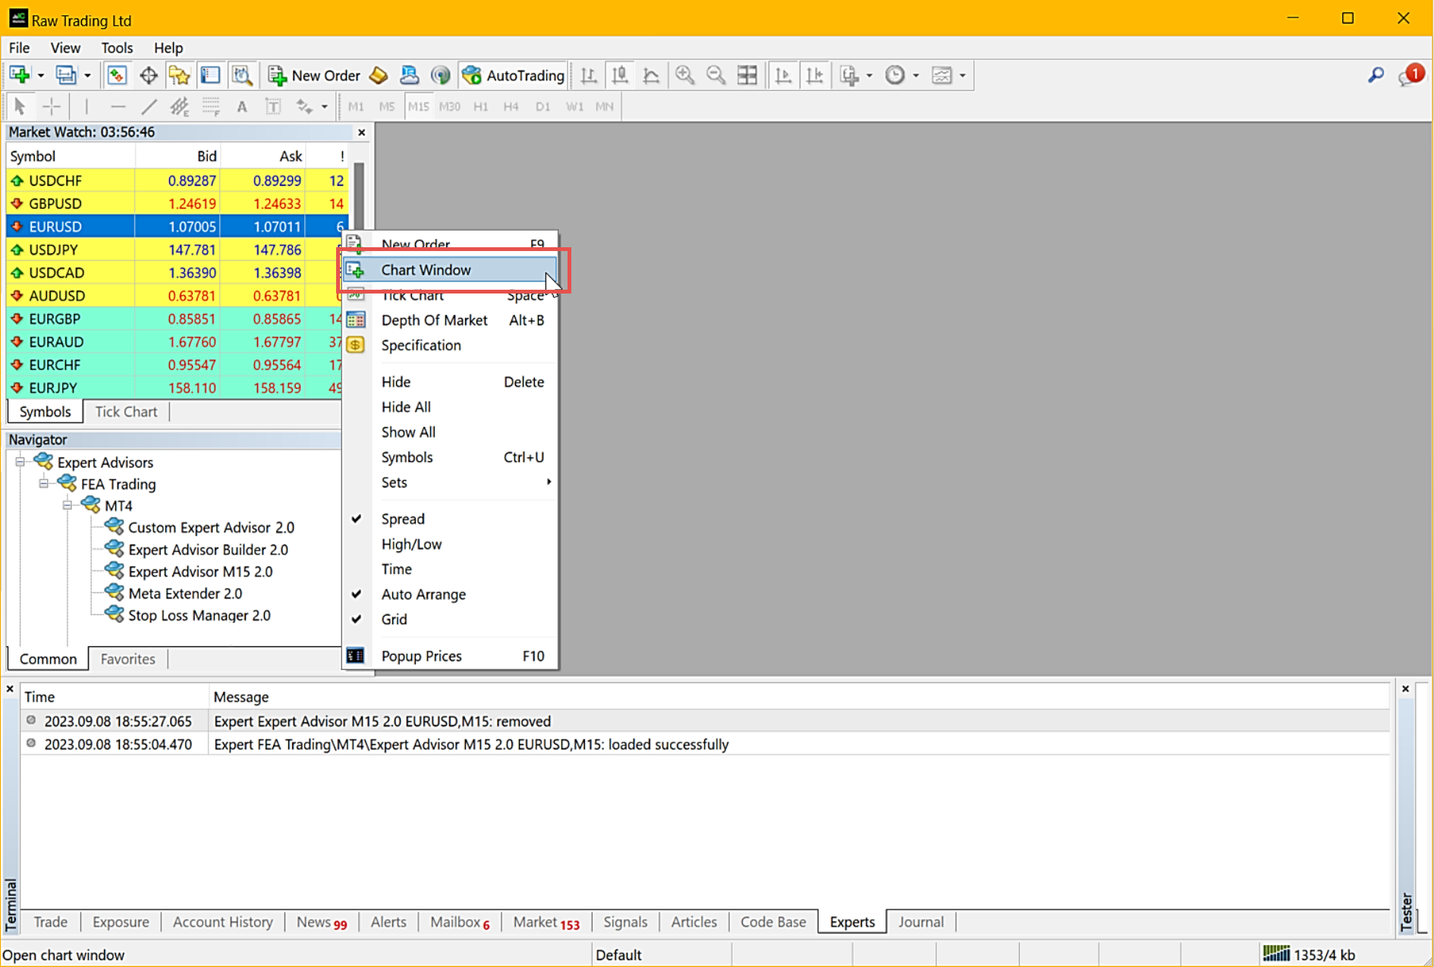Switch to bar chart type icon
This screenshot has height=967, width=1434.
[x=588, y=75]
